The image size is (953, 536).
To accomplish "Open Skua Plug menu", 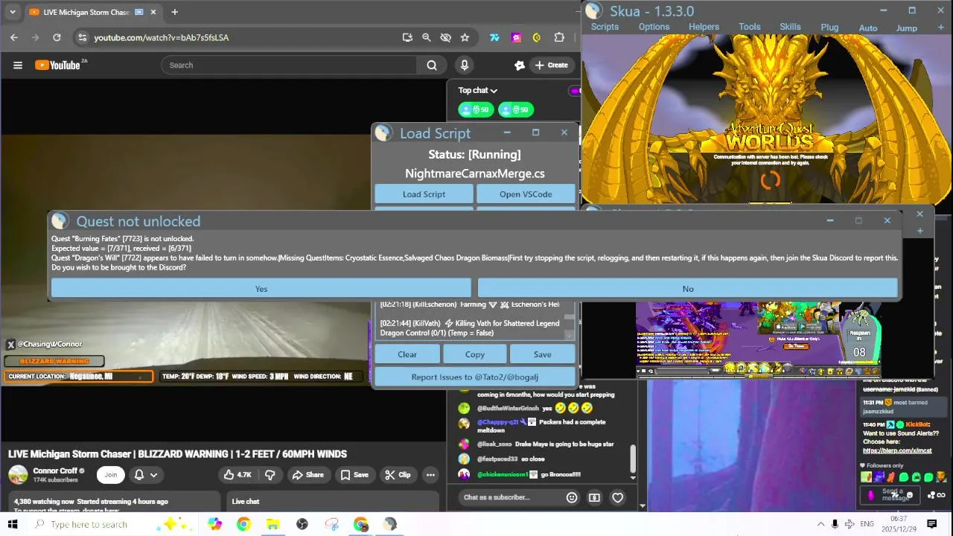I will [x=829, y=28].
